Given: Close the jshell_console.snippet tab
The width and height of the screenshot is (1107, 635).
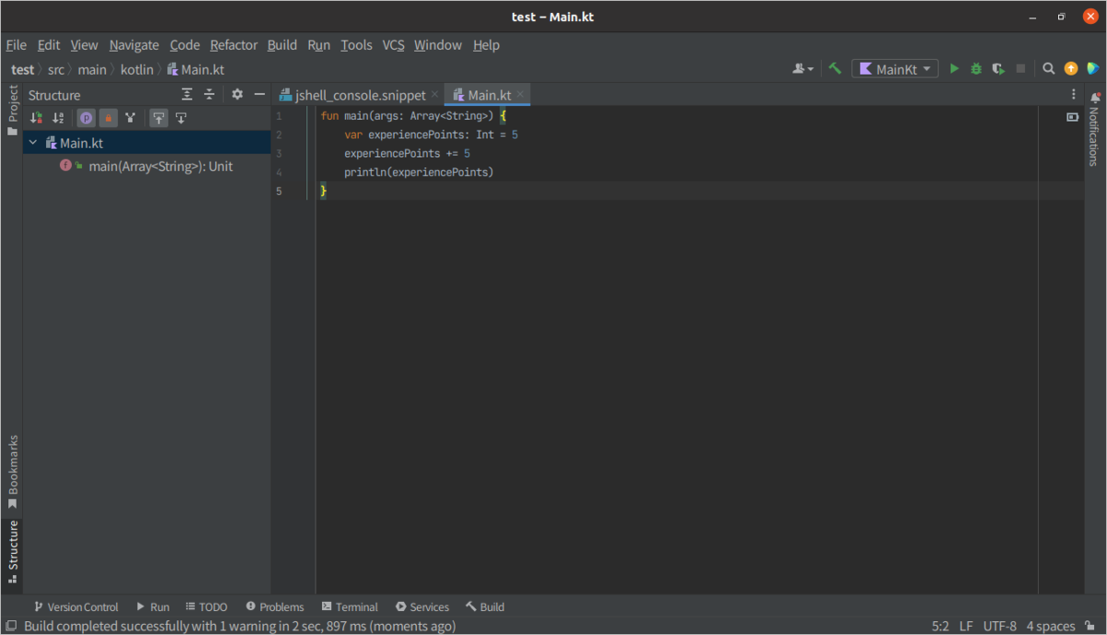Looking at the screenshot, I should click(434, 94).
